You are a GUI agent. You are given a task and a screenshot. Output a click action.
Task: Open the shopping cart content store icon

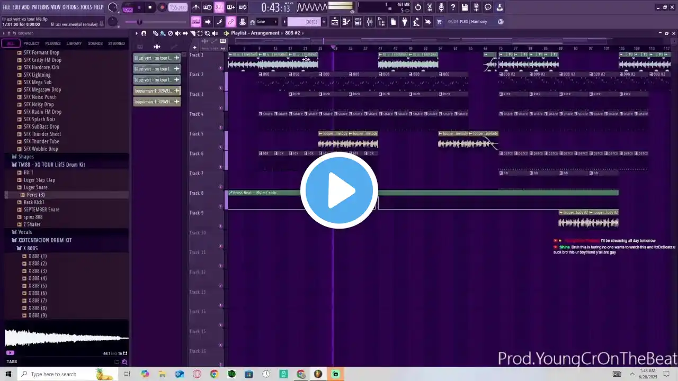point(439,22)
